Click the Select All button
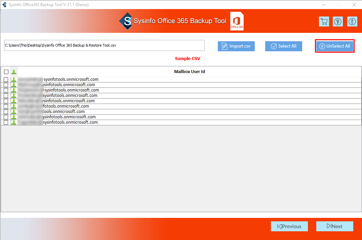Image resolution: width=362 pixels, height=240 pixels. (x=283, y=46)
